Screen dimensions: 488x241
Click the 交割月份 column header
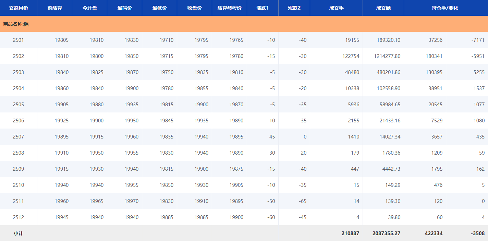pyautogui.click(x=19, y=8)
